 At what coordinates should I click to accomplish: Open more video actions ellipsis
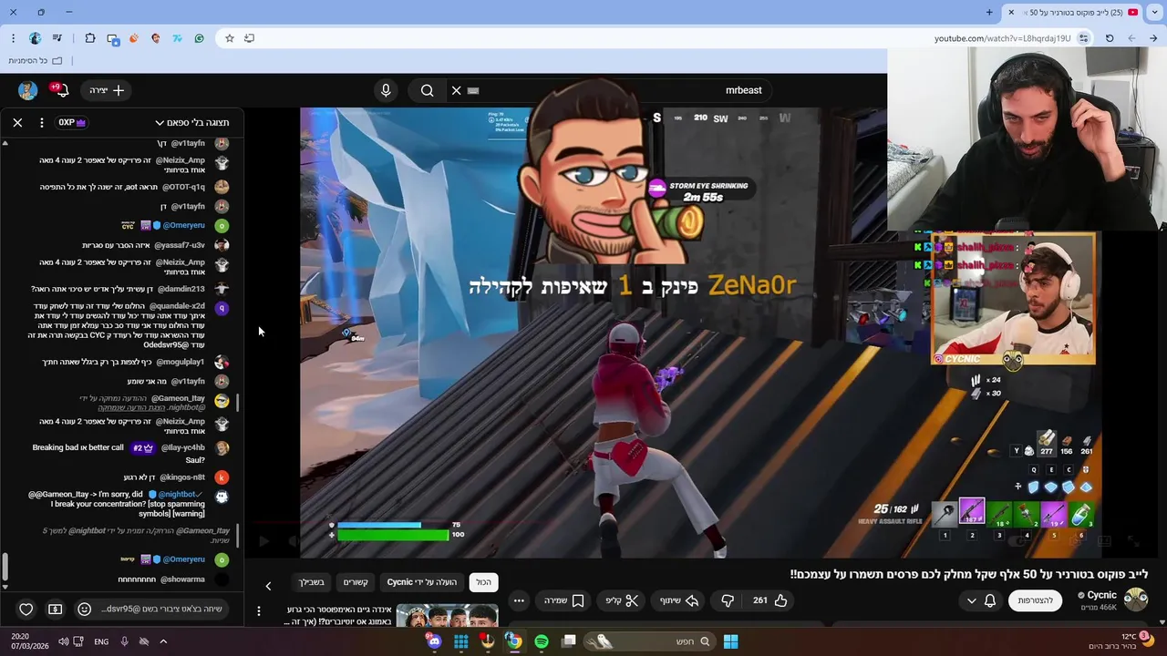pyautogui.click(x=519, y=600)
